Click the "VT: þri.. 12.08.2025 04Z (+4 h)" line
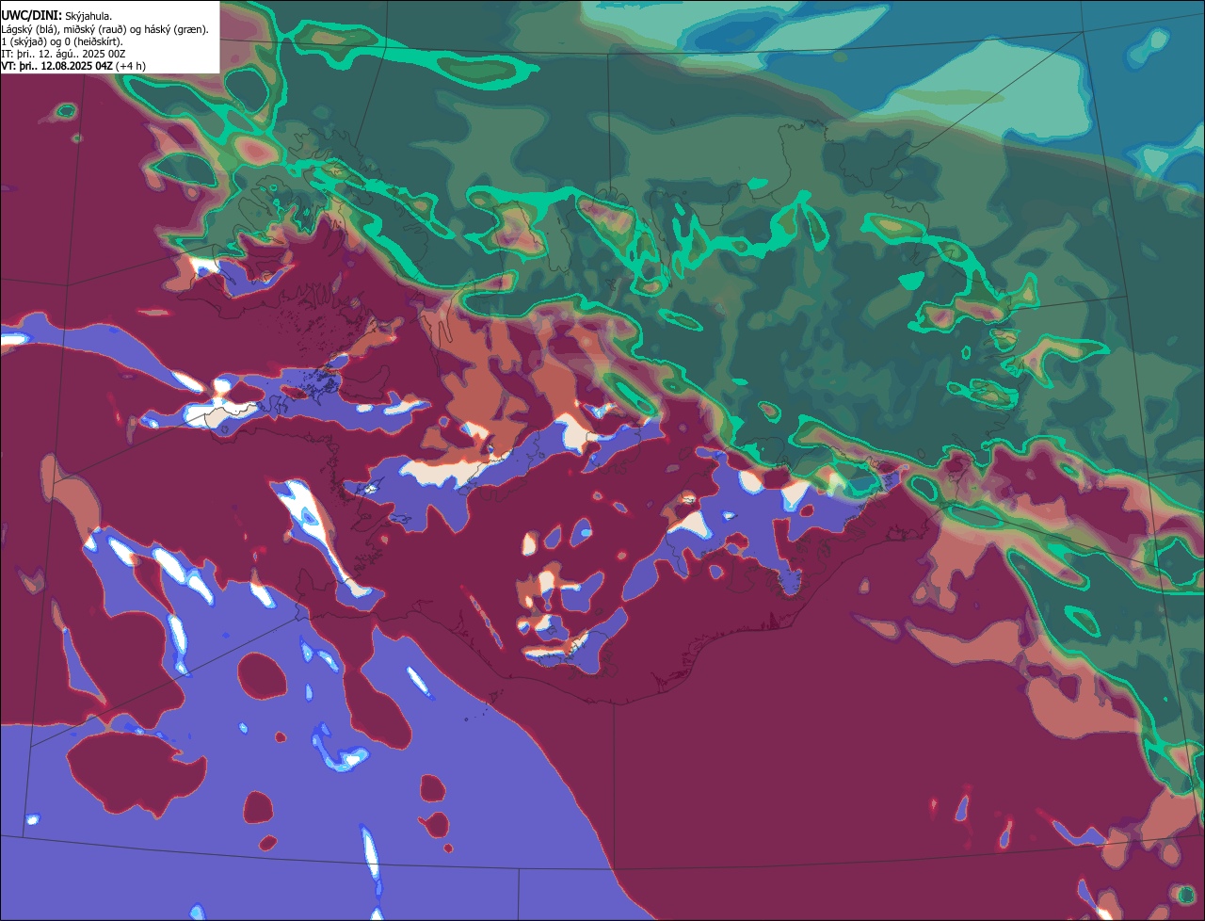The height and width of the screenshot is (921, 1205). pos(73,66)
